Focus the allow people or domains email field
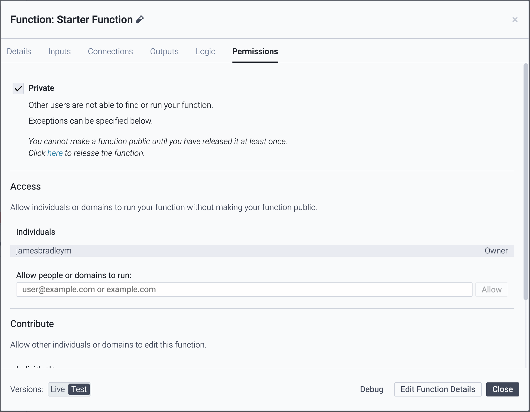 (x=244, y=290)
